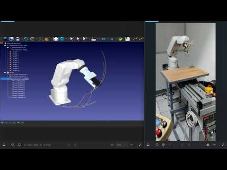
Task: Open more options ellipsis in left pane
Action: coord(131,145)
